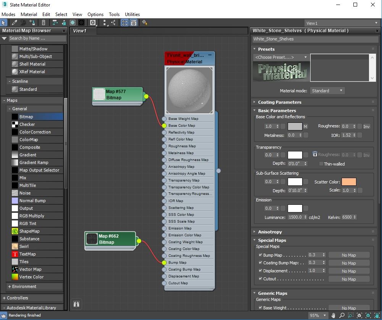The width and height of the screenshot is (382, 320).
Task: Collapse the Basic Parameters rollout
Action: click(x=254, y=111)
